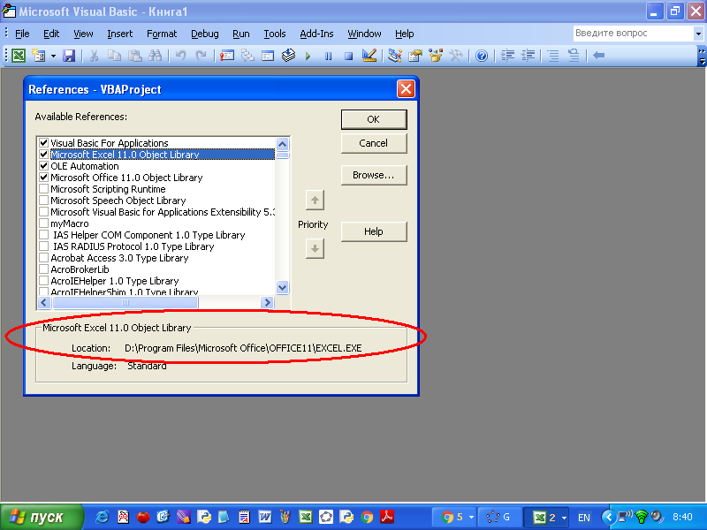Expand the Excel taskbar group dropdown
Image resolution: width=707 pixels, height=530 pixels.
click(x=564, y=518)
